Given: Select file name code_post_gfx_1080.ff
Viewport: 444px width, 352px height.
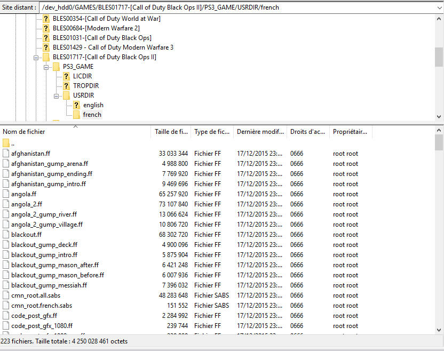Looking at the screenshot, I should click(42, 326).
